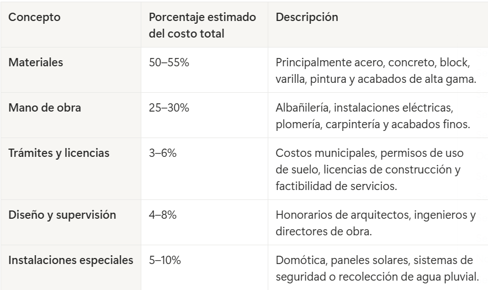Image resolution: width=488 pixels, height=290 pixels.
Task: Click the description starting 'Albañilería, instalaciones eléctricas'
Action: [373, 115]
